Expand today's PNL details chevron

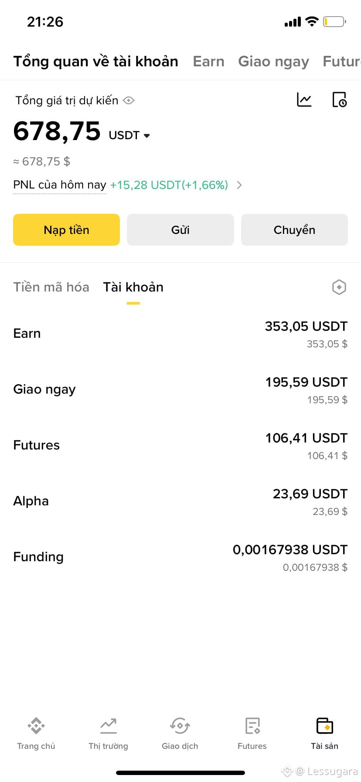[239, 185]
